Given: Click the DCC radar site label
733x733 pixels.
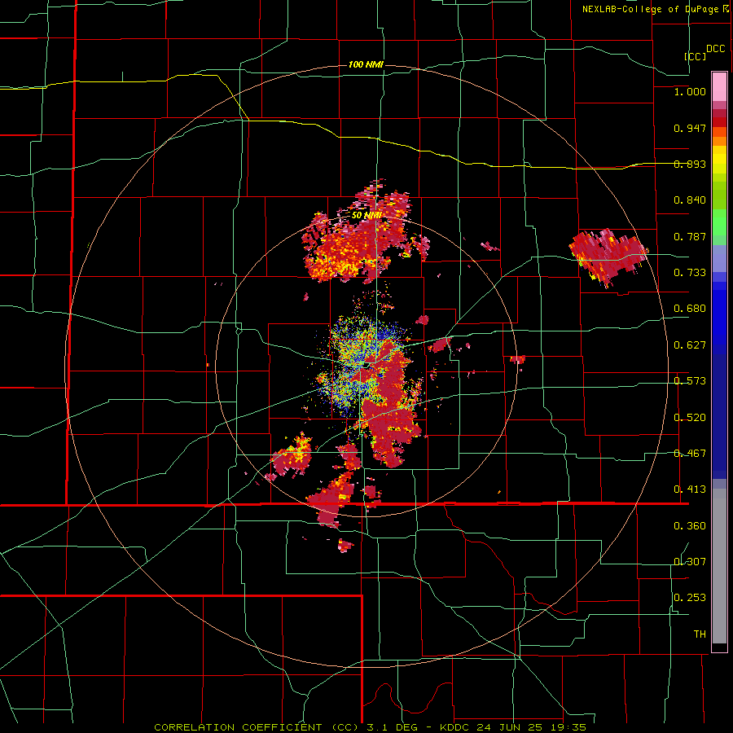Looking at the screenshot, I should point(715,49).
